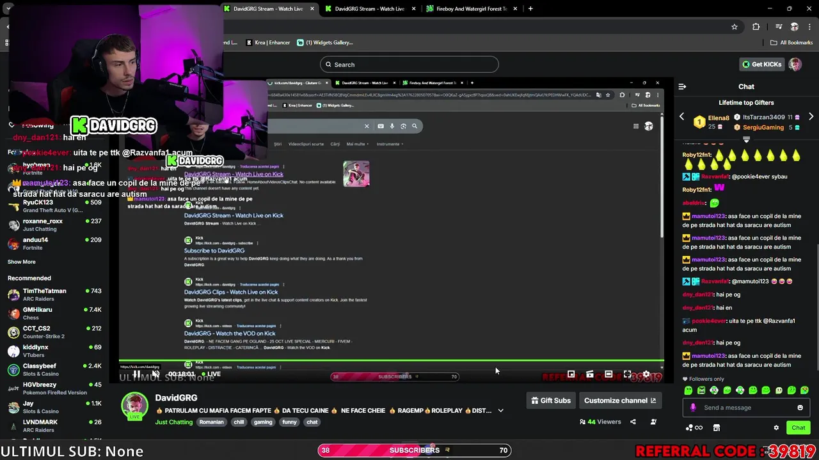Screen dimensions: 819x460
Task: Select the funny tag
Action: (x=290, y=422)
